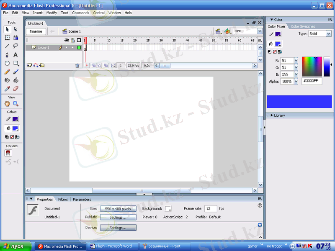Open the stage zoom 80% dropdown
Screen dimensions: 335x251
coord(260,31)
